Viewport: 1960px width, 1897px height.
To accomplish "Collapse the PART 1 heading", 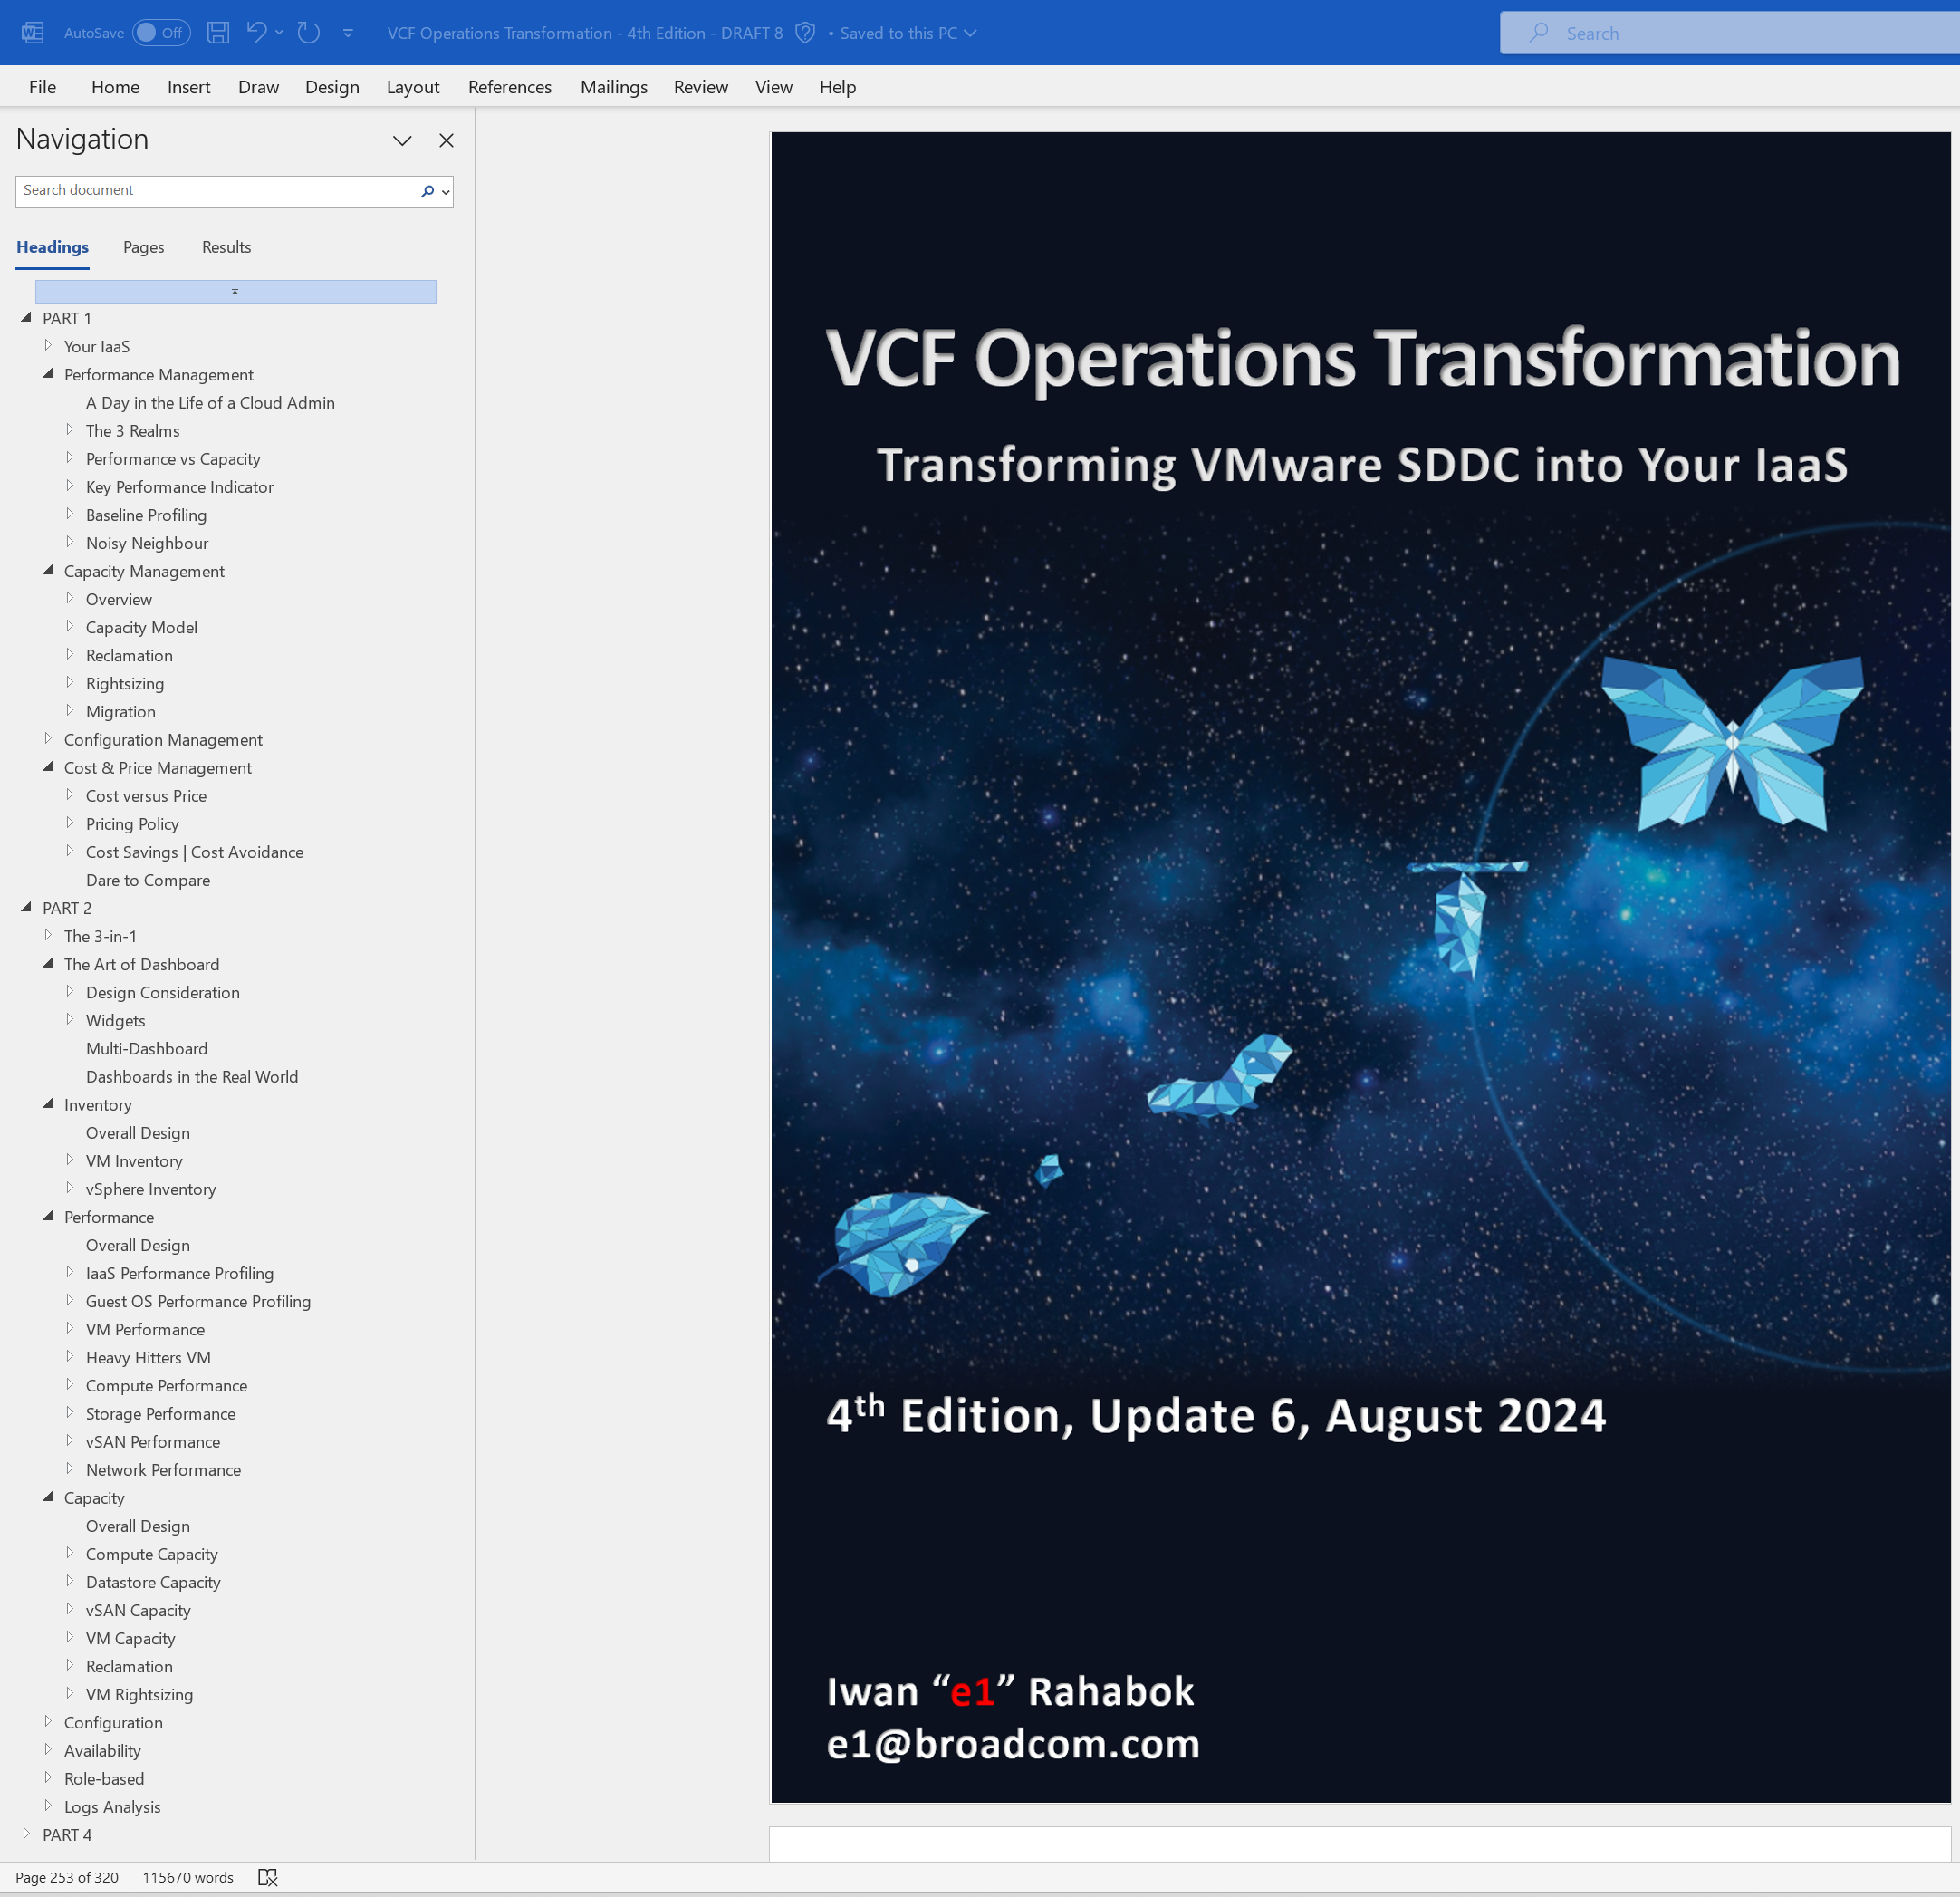I will pyautogui.click(x=26, y=318).
